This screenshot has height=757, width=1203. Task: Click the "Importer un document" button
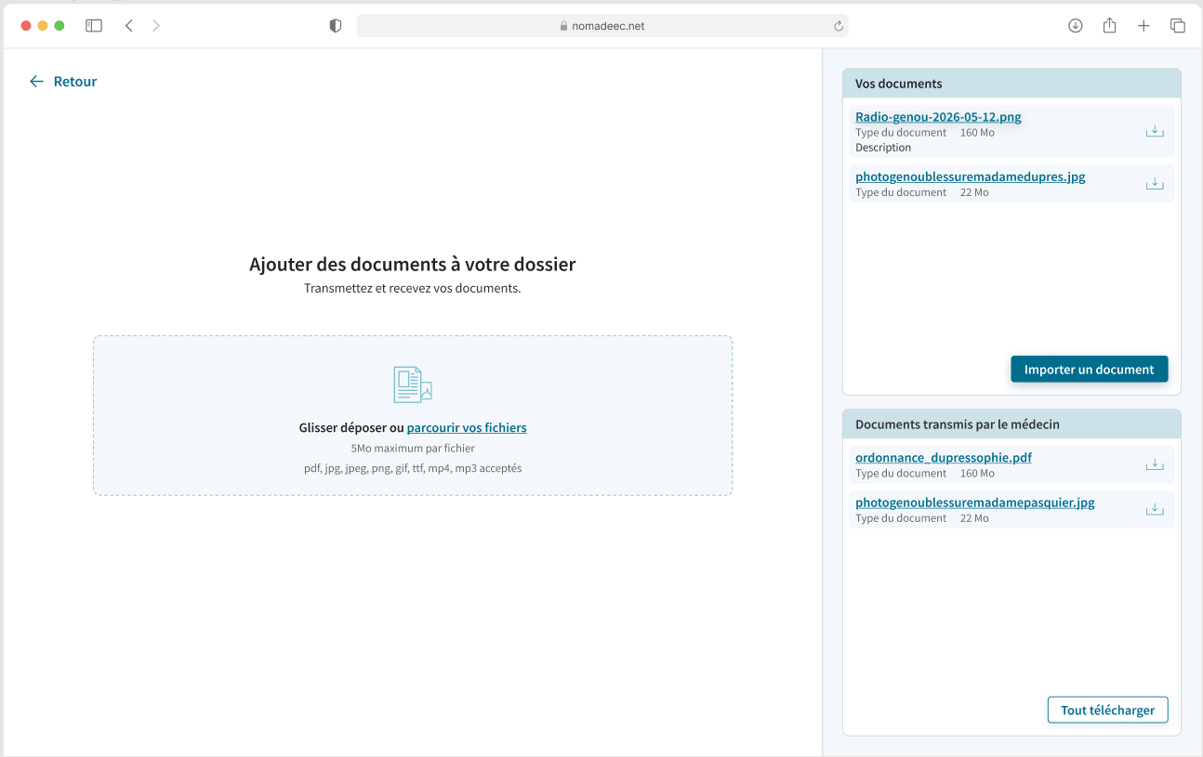pyautogui.click(x=1090, y=370)
